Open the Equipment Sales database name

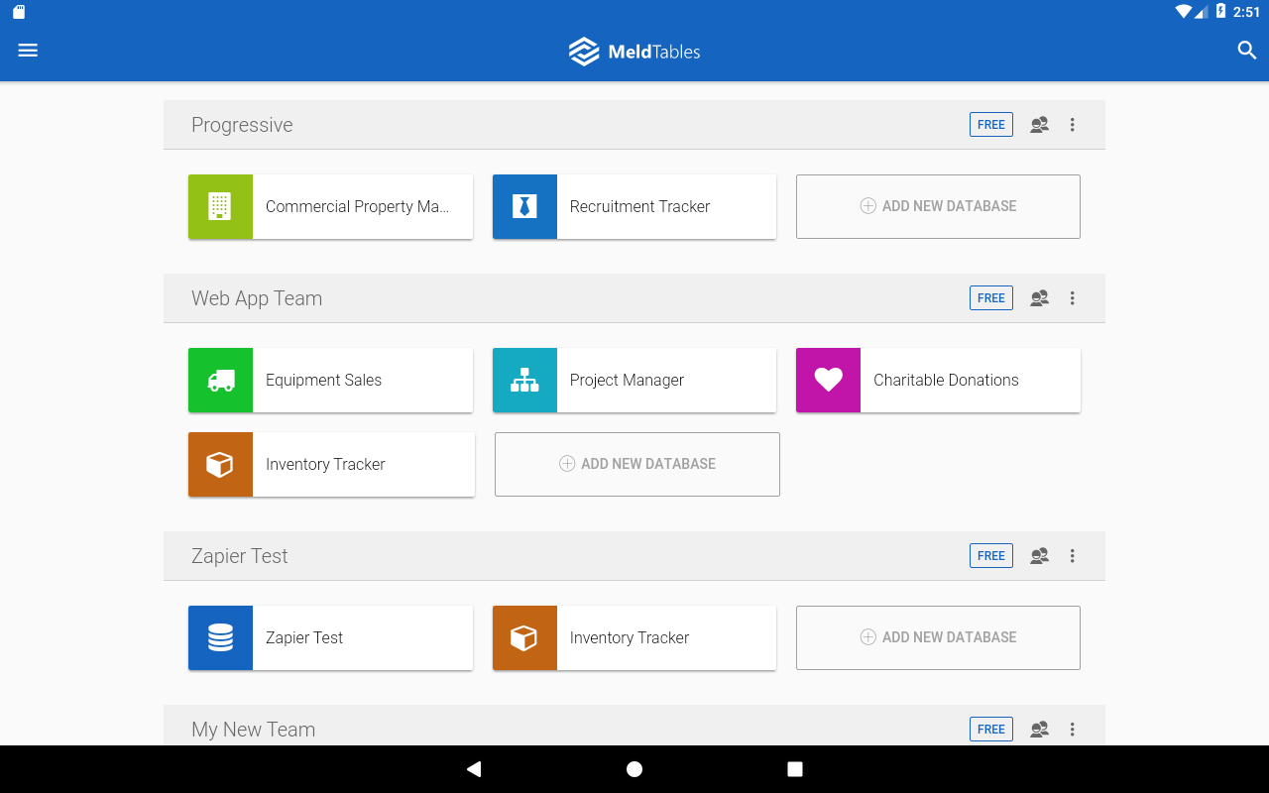coord(323,381)
